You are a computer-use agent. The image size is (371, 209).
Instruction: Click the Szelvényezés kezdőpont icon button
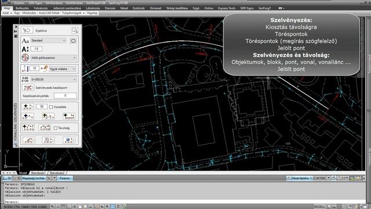pos(28,88)
